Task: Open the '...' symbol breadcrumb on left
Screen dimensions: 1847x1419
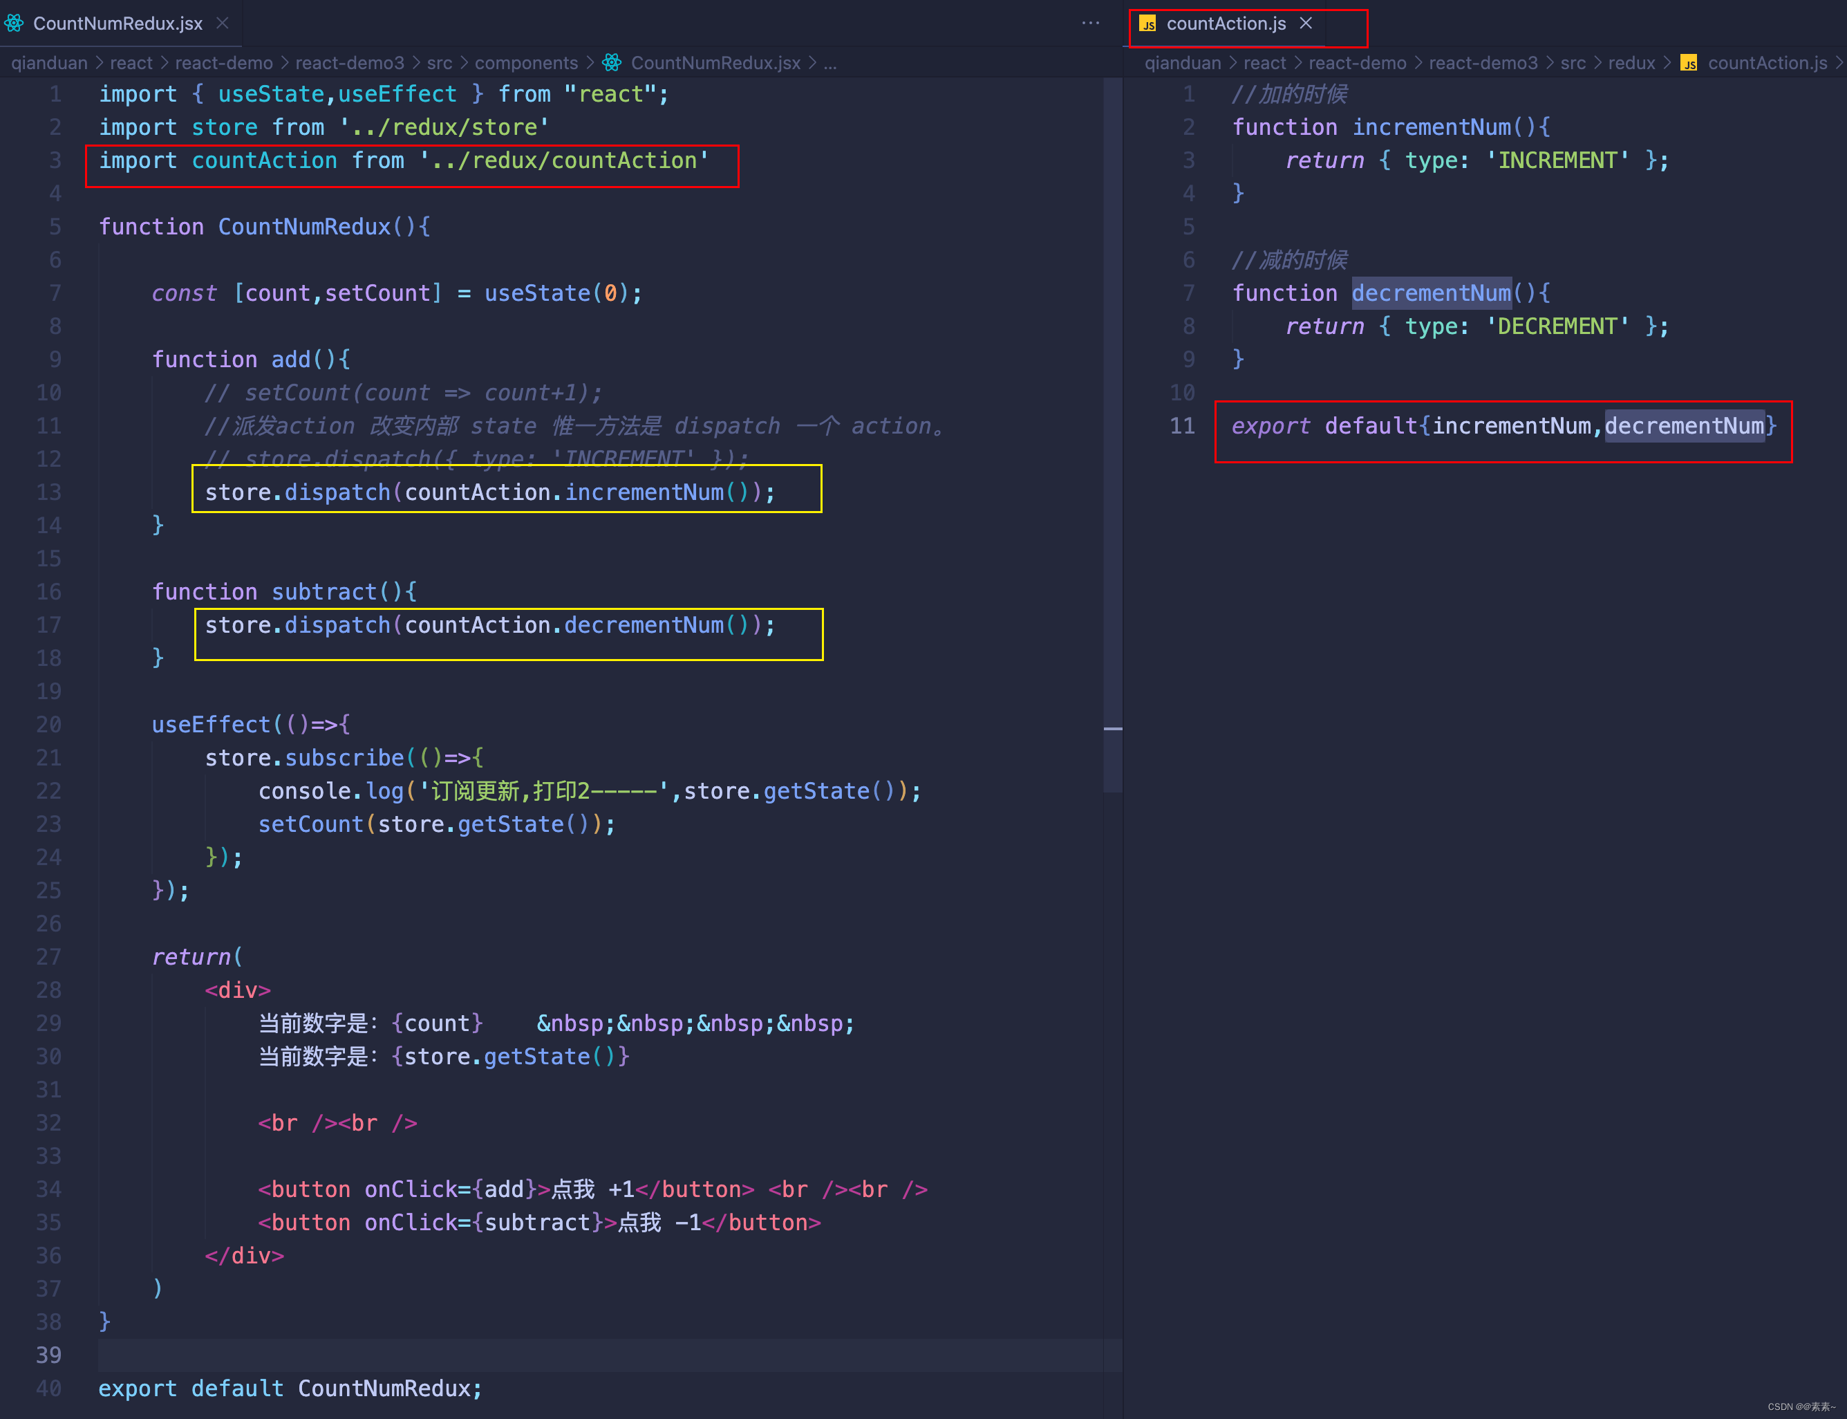Action: click(829, 64)
